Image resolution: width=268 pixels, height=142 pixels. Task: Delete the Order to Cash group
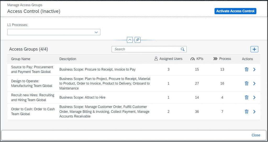247,112
